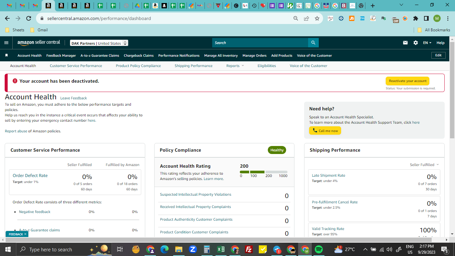Open the Calculator app from the taskbar
This screenshot has width=455, height=256.
(207, 249)
